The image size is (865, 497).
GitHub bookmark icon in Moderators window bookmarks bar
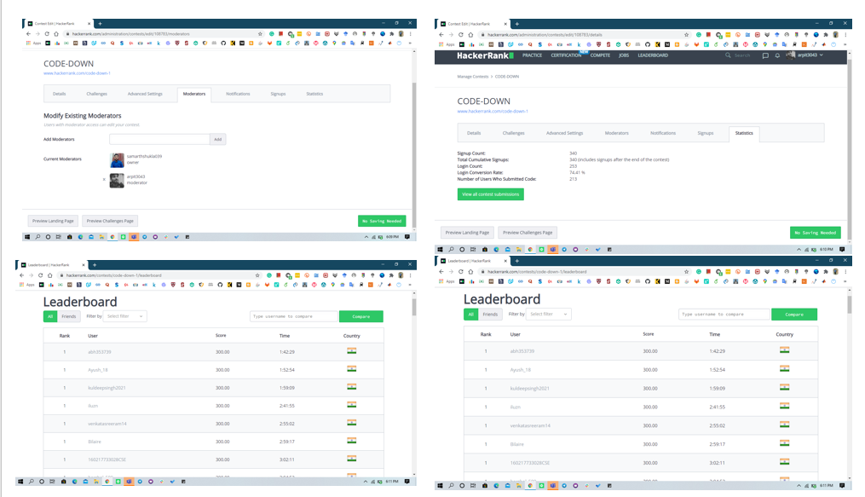coord(223,43)
